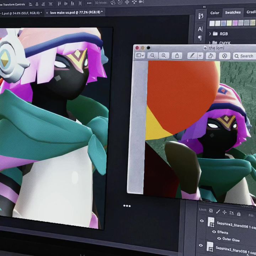Click the white swatch in Swatches
This screenshot has height=256, width=256.
pyautogui.click(x=212, y=23)
